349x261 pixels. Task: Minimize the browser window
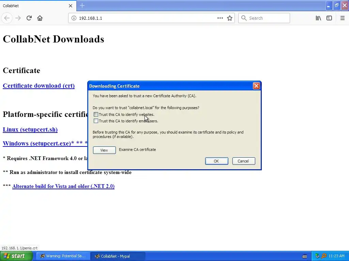click(x=329, y=5)
